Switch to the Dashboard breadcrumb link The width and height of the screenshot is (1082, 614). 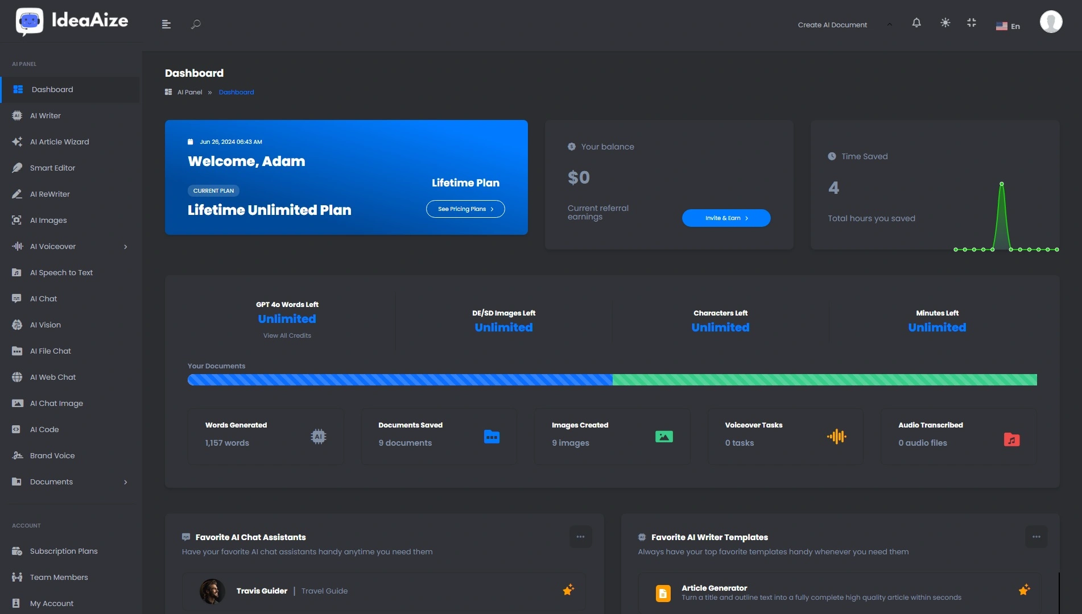[x=237, y=92]
